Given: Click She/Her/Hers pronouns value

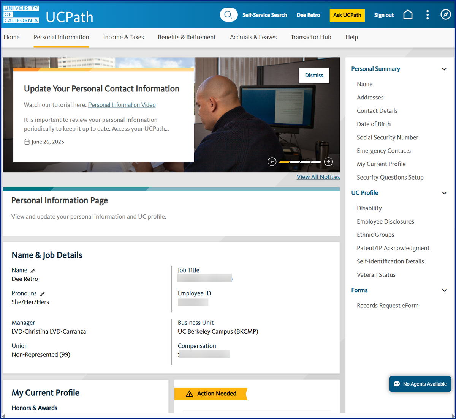Looking at the screenshot, I should 30,302.
